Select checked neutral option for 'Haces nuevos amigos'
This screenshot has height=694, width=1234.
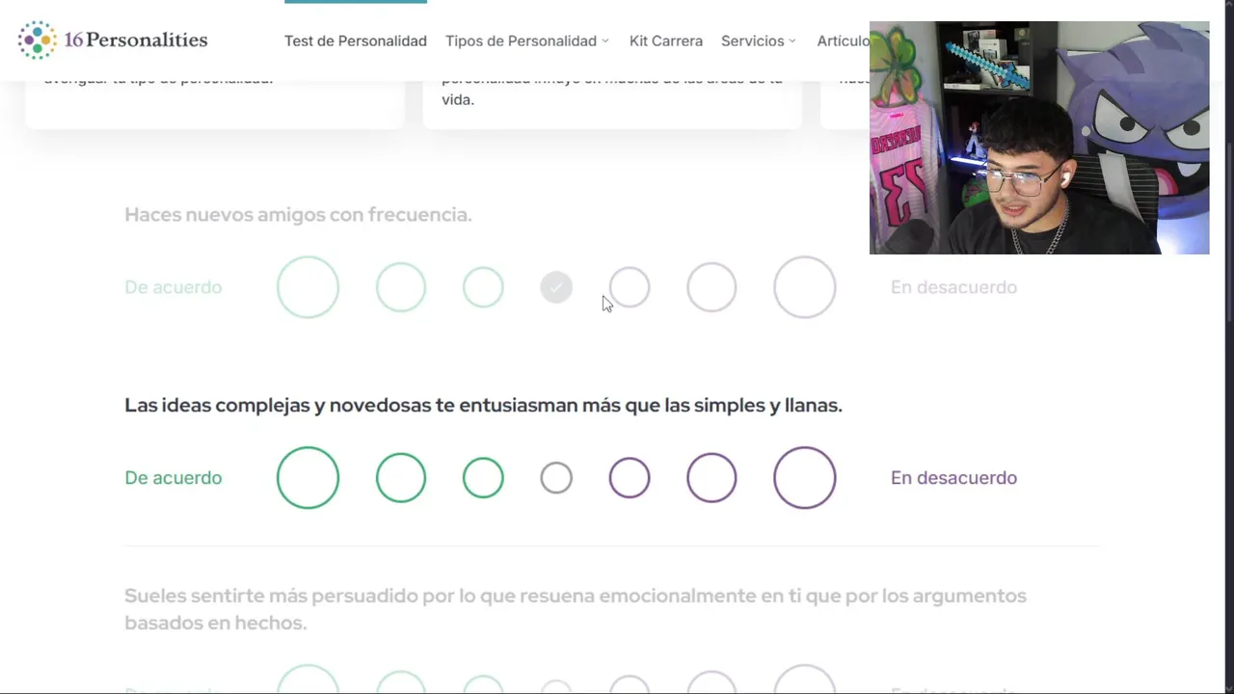556,287
